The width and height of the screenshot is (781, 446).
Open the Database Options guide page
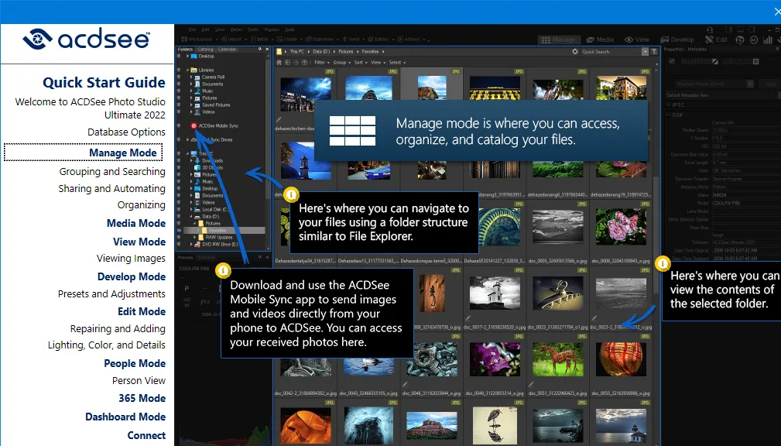coord(126,132)
